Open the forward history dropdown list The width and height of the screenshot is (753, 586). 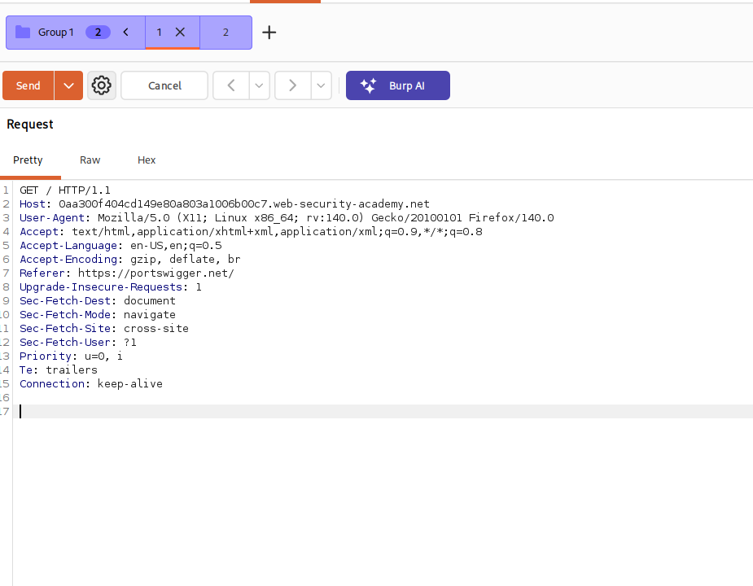(322, 85)
